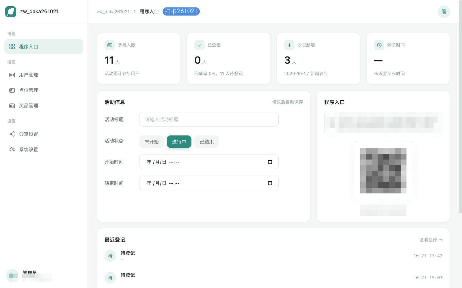Open 奖品管理 in the sidebar

(44, 106)
